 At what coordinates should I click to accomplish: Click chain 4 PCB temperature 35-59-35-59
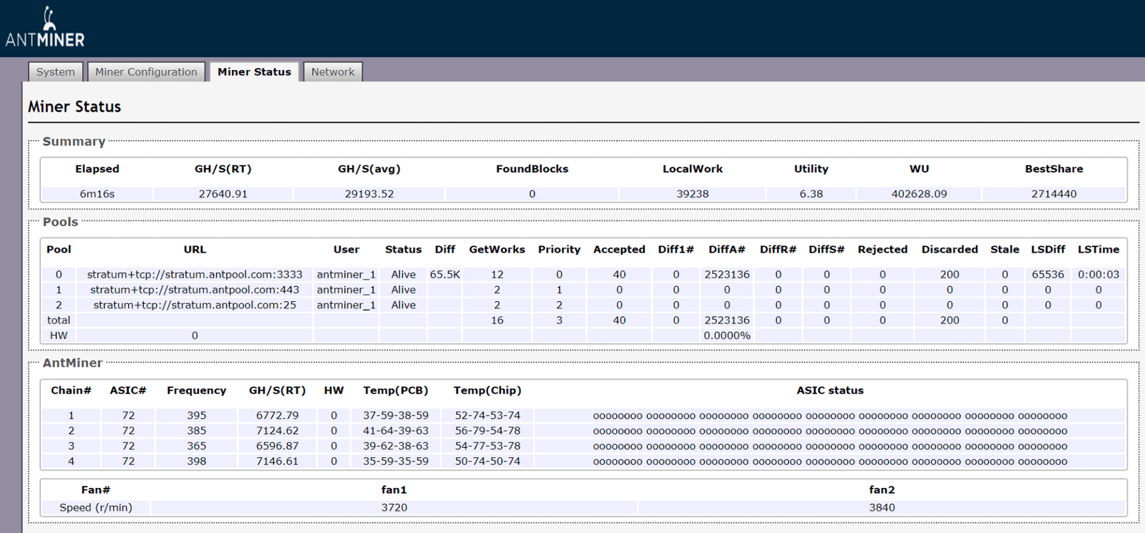[396, 461]
